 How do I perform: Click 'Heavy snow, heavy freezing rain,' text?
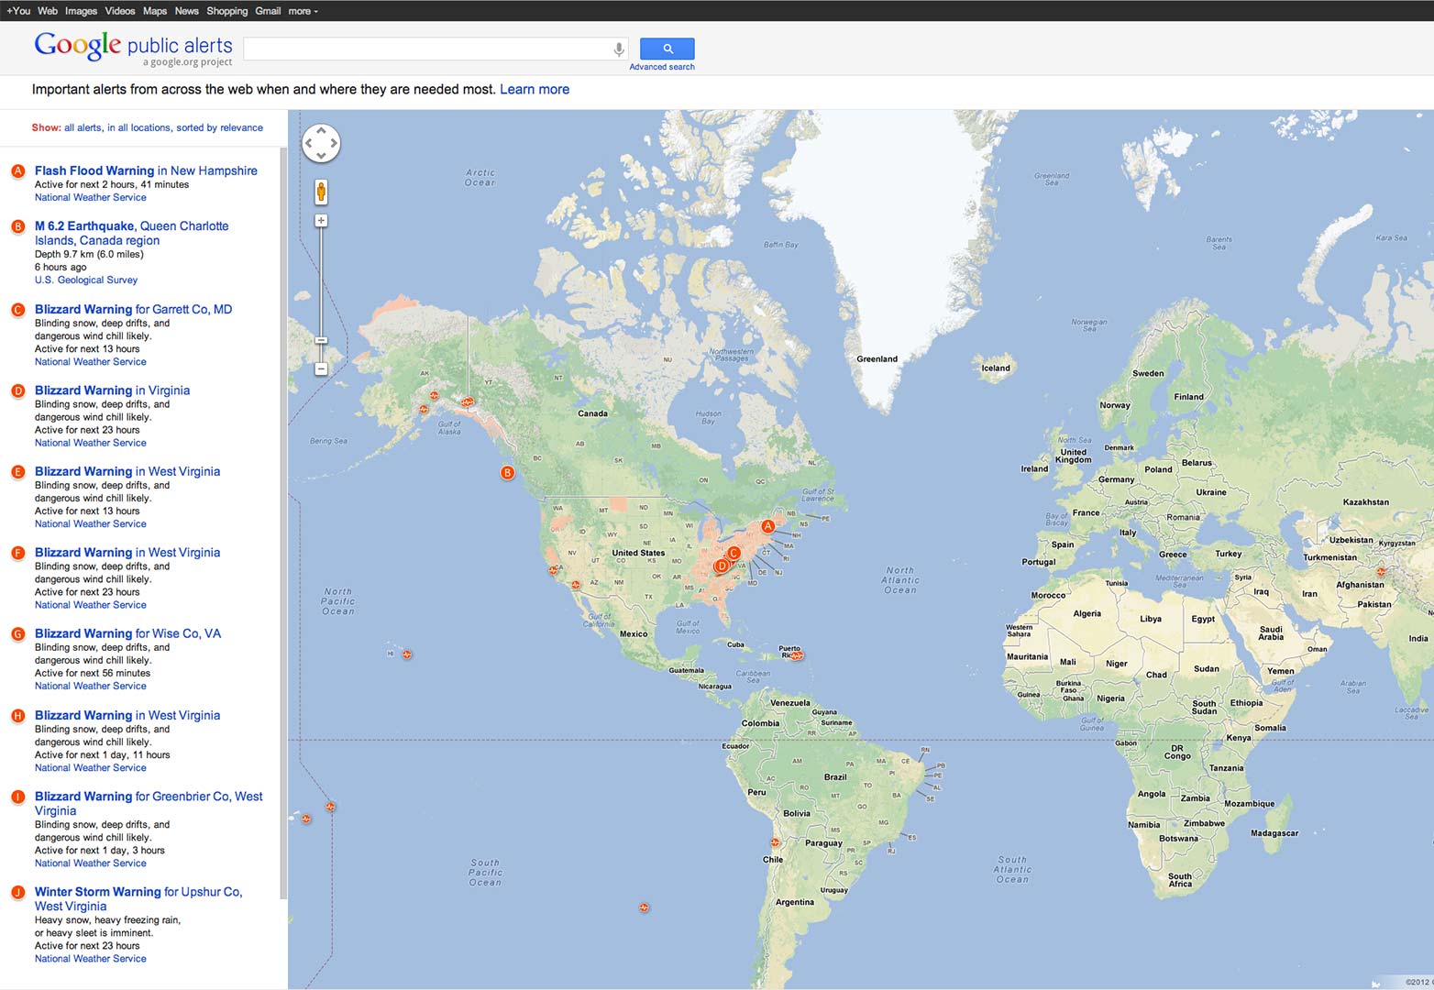107,919
